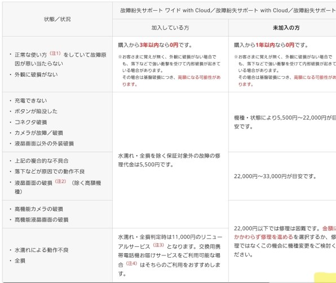Click the 状態／状況 column header
Image resolution: width=336 pixels, height=283 pixels.
coord(57,19)
